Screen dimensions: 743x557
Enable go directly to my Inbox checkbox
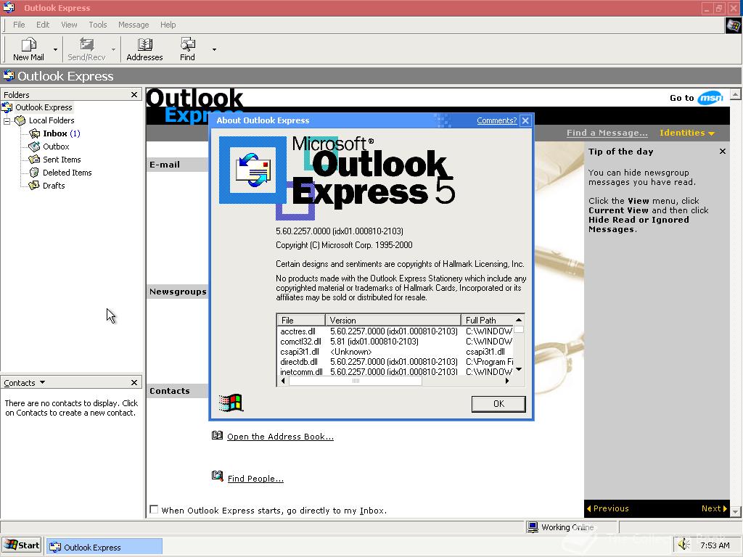pyautogui.click(x=154, y=509)
